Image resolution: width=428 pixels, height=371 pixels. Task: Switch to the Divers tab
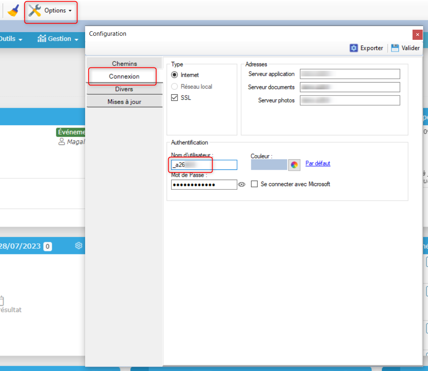(124, 89)
